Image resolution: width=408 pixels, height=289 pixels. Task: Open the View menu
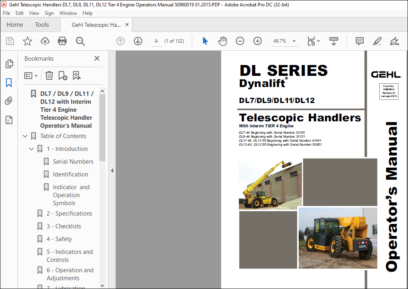pyautogui.click(x=34, y=13)
